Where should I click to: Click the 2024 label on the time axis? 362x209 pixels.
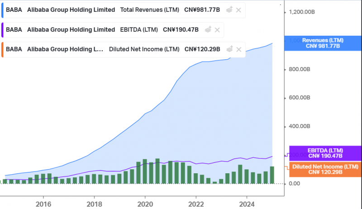[x=247, y=204]
